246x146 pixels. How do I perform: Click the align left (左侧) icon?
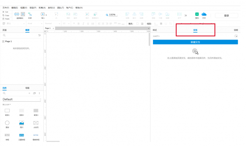coord(127,14)
